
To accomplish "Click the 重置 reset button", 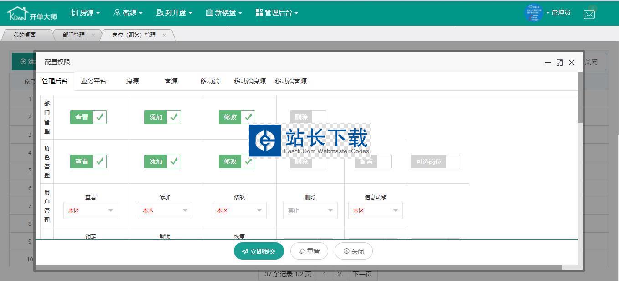I will [309, 251].
